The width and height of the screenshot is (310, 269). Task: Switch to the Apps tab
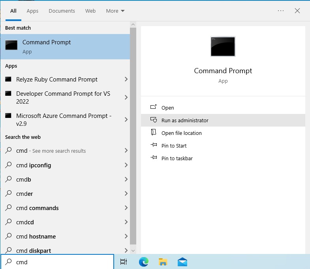pos(32,11)
